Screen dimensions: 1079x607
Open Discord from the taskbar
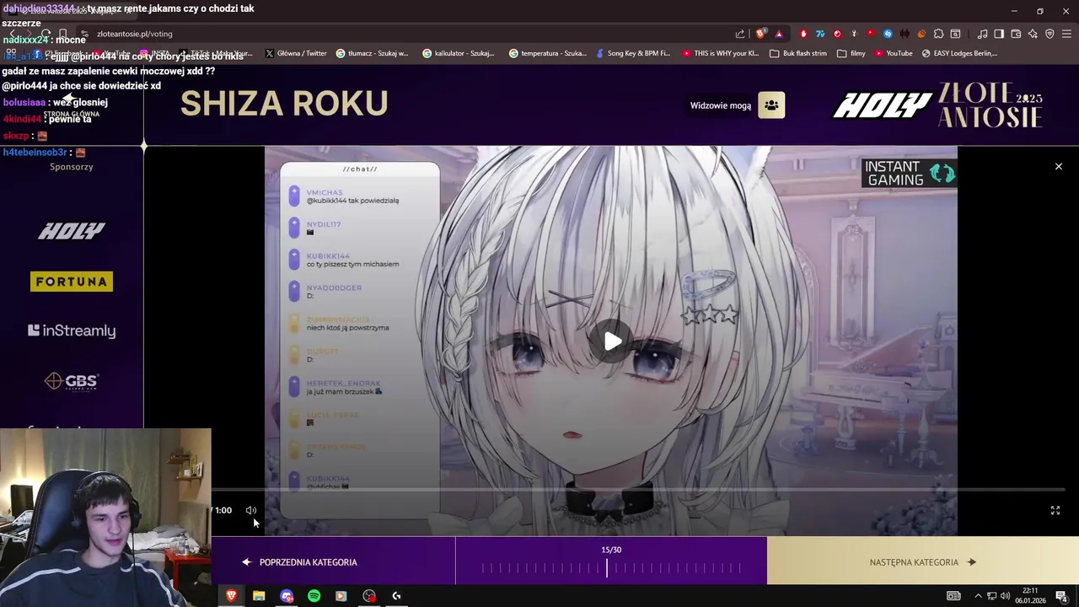point(287,596)
